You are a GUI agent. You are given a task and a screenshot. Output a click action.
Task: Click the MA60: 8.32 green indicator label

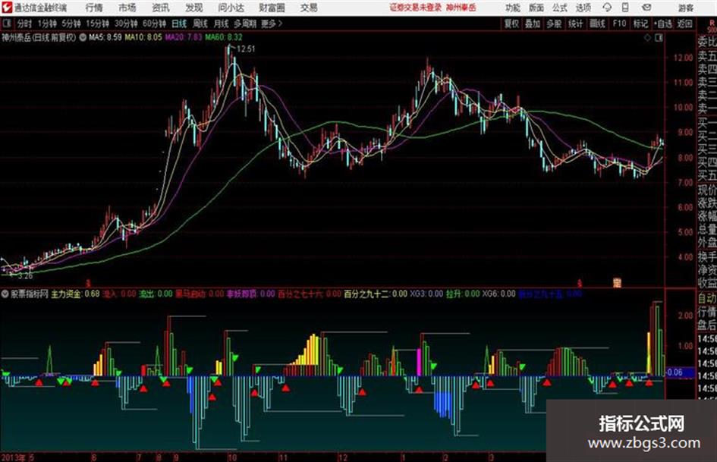(224, 37)
